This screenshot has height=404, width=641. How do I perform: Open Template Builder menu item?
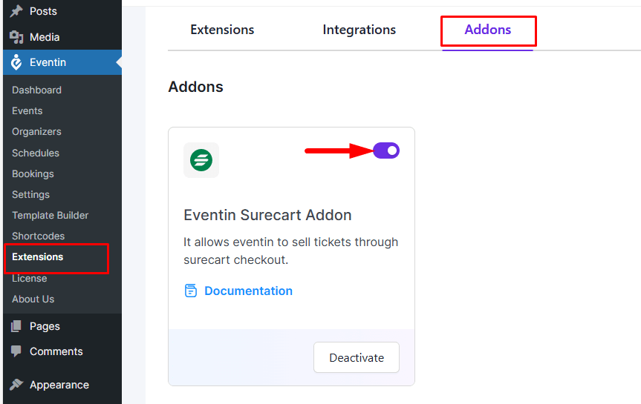coord(50,215)
